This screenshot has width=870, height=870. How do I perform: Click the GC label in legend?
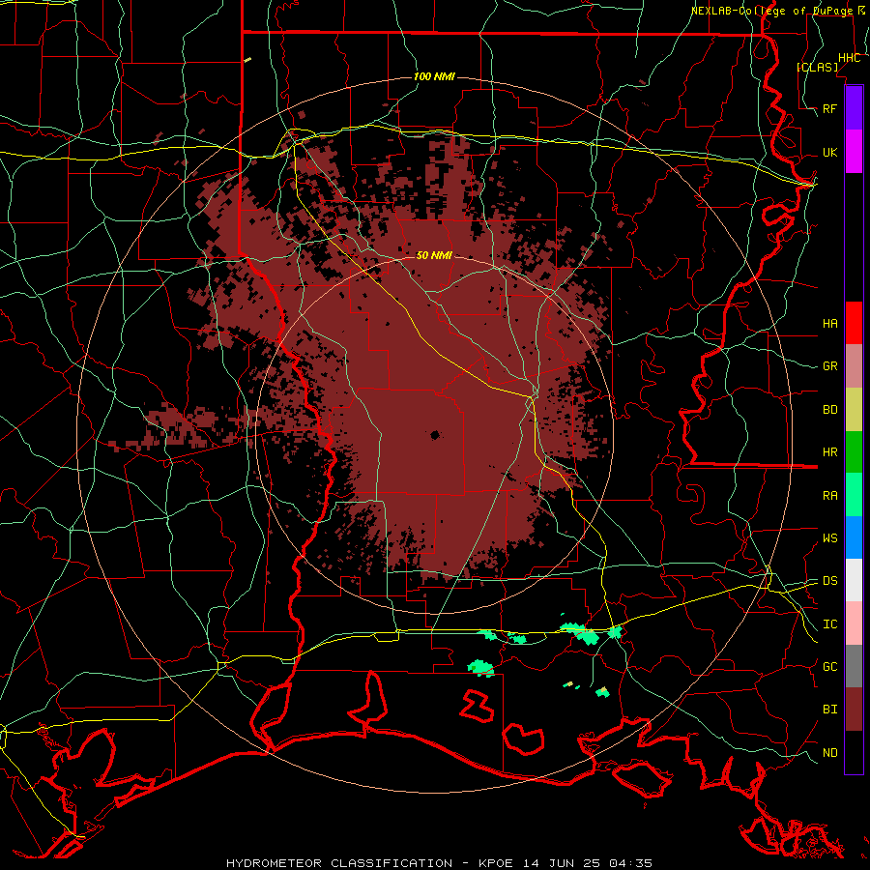829,666
